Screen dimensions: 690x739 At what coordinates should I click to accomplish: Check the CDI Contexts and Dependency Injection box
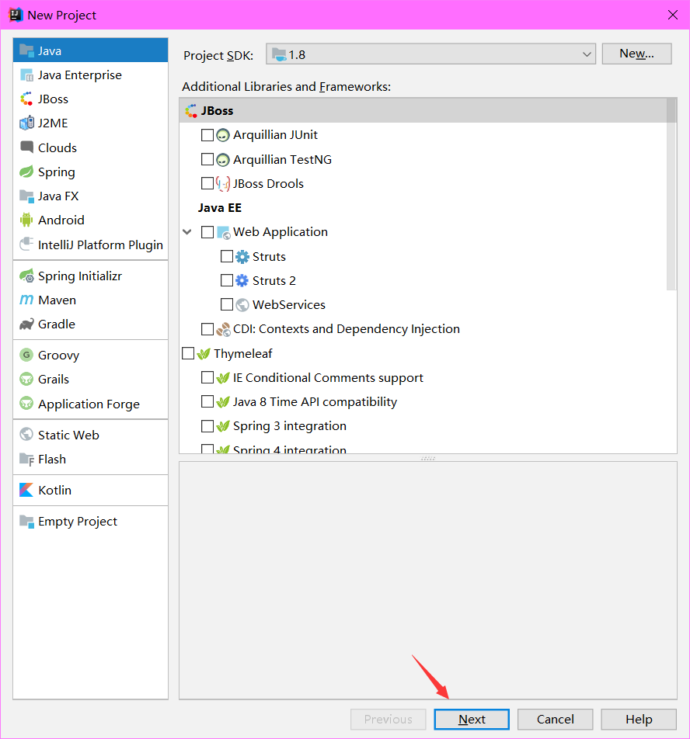[x=207, y=329]
